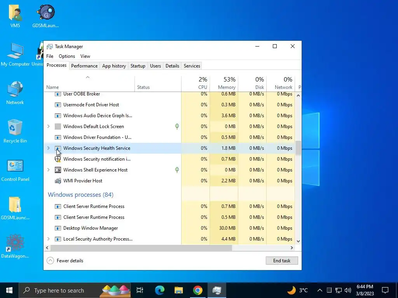
Task: Click the WMI Provider Host icon
Action: pos(58,181)
